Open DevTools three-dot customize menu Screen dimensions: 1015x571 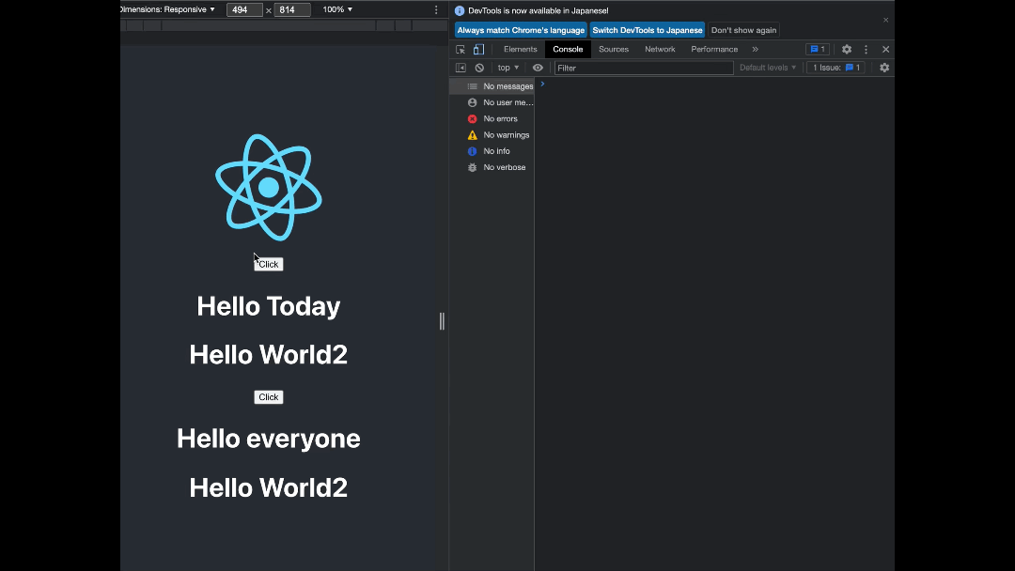point(867,49)
